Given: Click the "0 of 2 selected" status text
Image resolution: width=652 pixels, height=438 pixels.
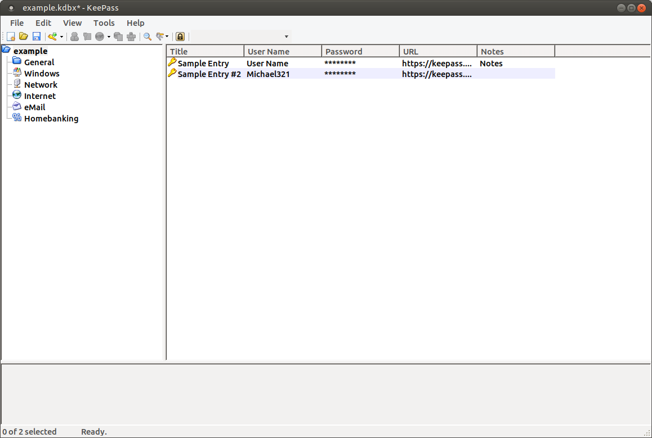Looking at the screenshot, I should click(x=29, y=432).
